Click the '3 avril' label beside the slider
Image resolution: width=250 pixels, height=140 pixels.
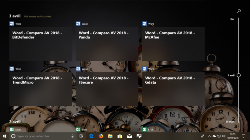pyautogui.click(x=231, y=75)
